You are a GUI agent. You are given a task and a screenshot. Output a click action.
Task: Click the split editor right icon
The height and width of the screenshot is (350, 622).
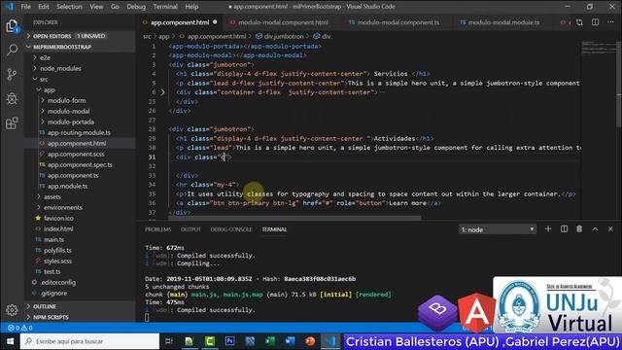596,22
